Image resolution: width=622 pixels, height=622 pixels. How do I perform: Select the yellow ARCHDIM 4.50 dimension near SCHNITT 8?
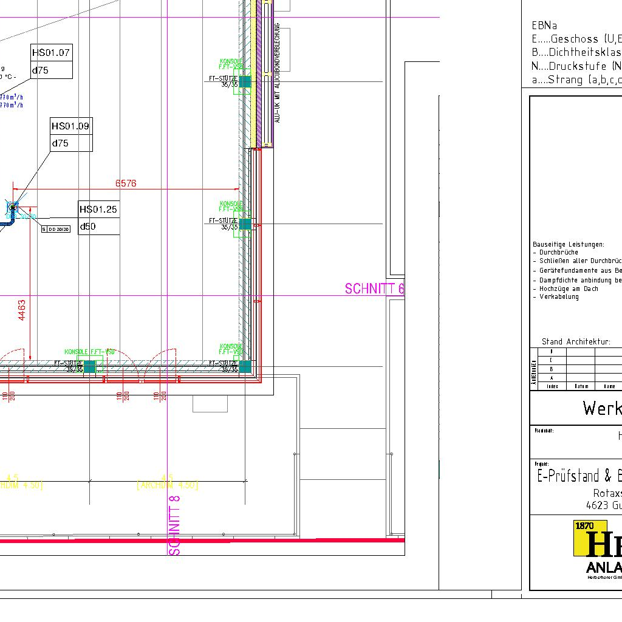point(168,485)
